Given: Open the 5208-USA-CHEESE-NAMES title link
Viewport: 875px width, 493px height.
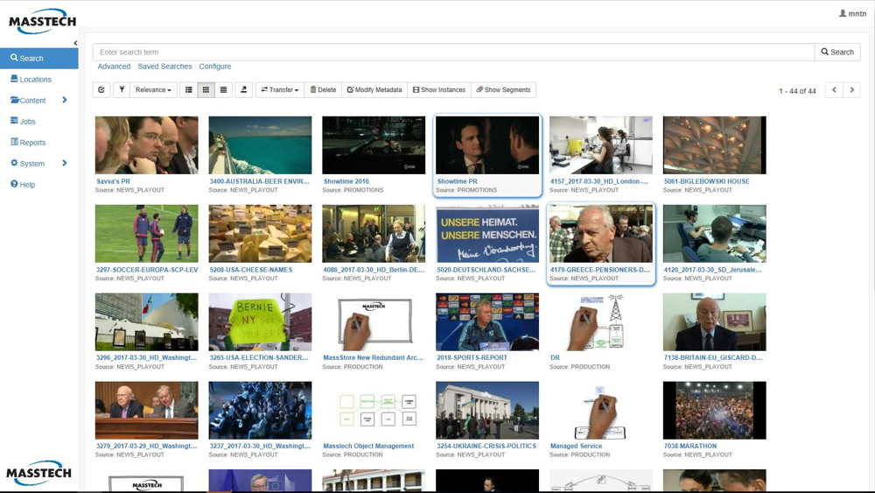Looking at the screenshot, I should [251, 270].
